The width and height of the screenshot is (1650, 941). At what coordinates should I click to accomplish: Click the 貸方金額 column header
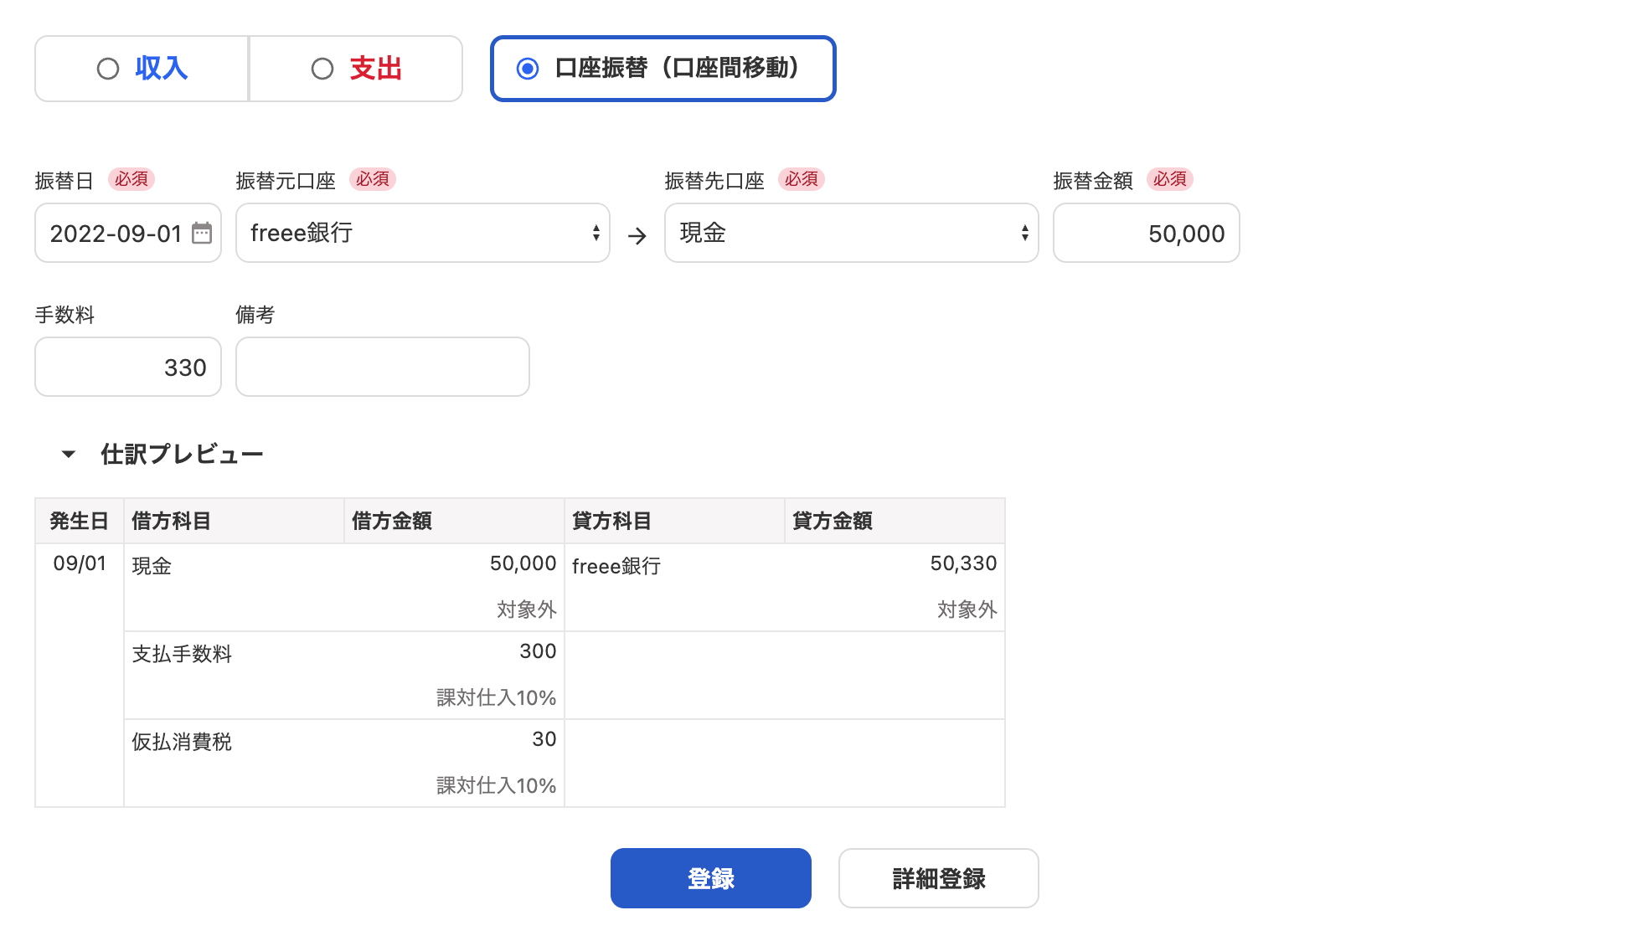tap(895, 521)
